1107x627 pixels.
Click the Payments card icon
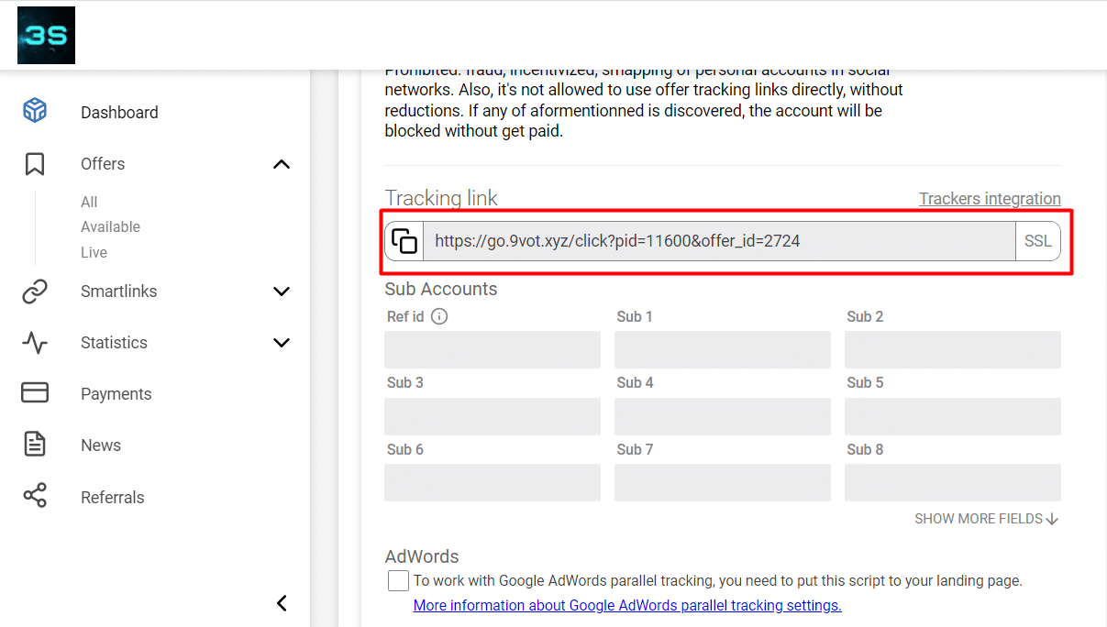pyautogui.click(x=35, y=393)
